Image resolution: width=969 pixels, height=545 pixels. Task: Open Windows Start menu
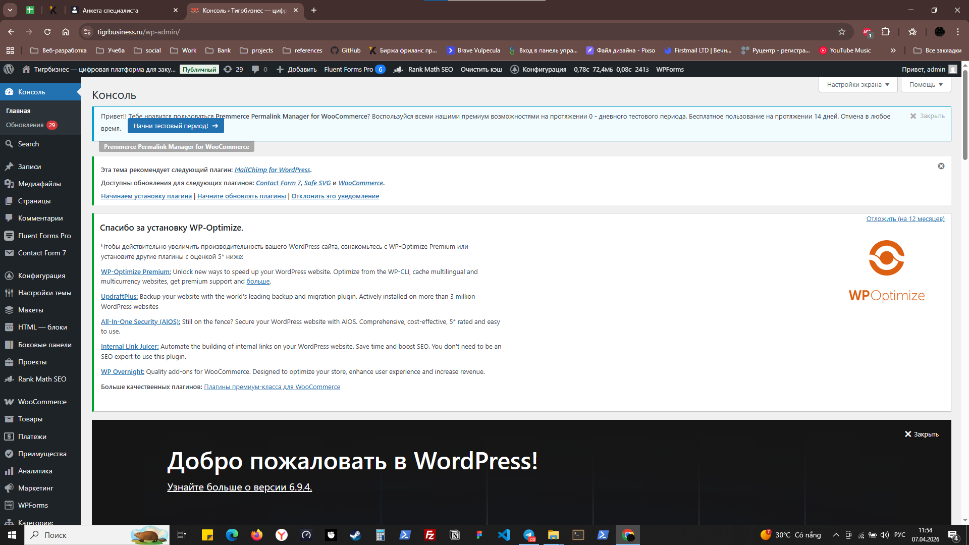tap(12, 535)
